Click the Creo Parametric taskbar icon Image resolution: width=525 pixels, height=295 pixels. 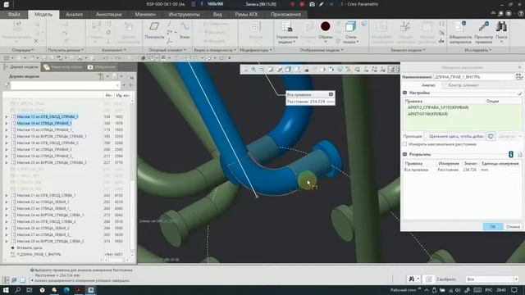91,289
